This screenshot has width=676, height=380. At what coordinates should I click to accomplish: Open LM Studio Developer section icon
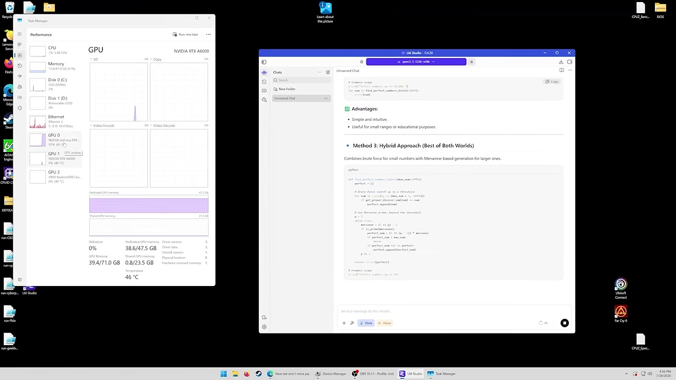[264, 81]
